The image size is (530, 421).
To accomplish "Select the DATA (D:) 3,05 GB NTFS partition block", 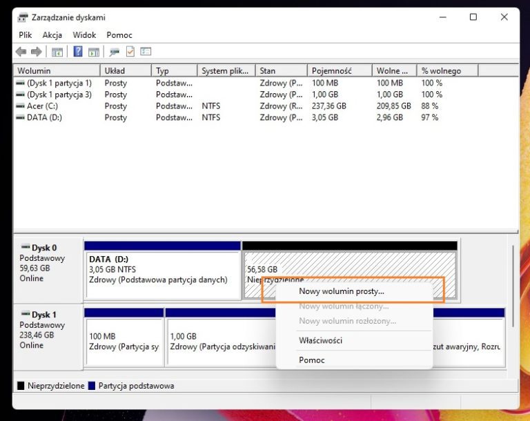I will pos(163,271).
